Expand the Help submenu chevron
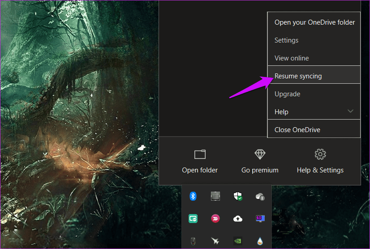The height and width of the screenshot is (249, 370). click(x=350, y=111)
